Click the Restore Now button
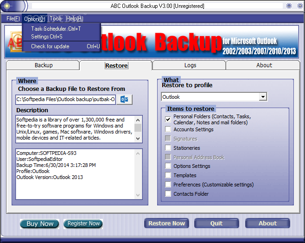The height and width of the screenshot is (243, 305). 166,223
